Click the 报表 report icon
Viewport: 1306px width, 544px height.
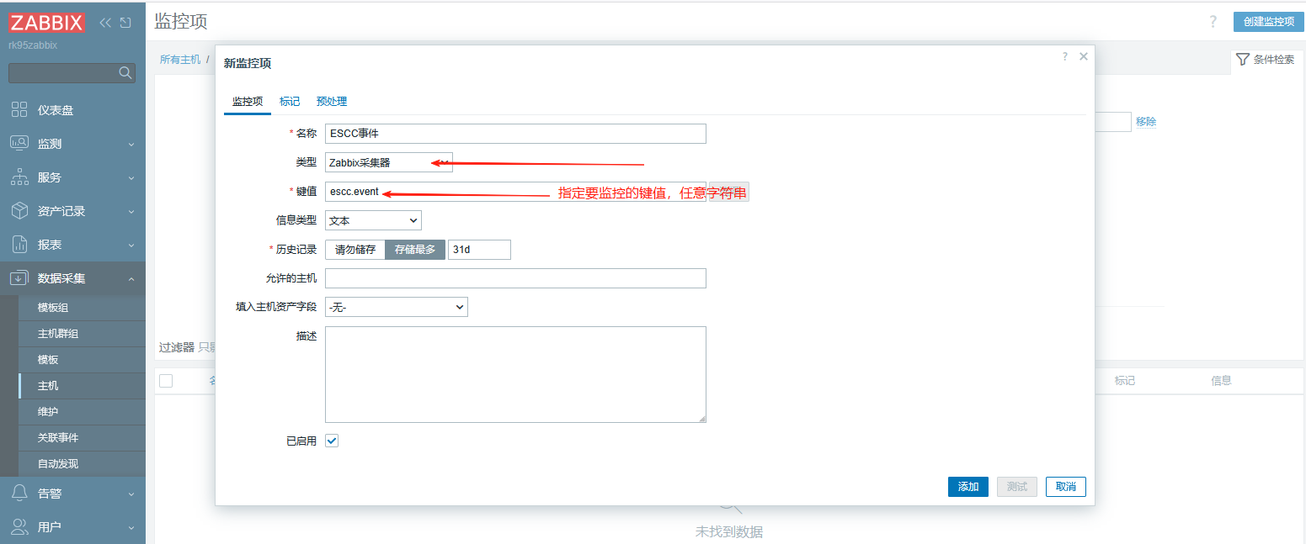(x=19, y=245)
